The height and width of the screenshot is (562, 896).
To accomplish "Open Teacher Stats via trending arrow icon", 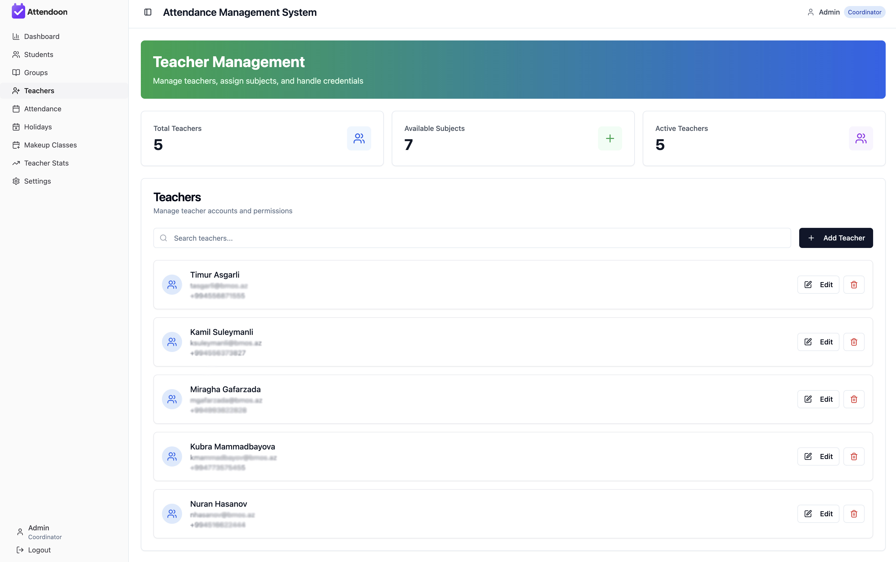I will (16, 163).
